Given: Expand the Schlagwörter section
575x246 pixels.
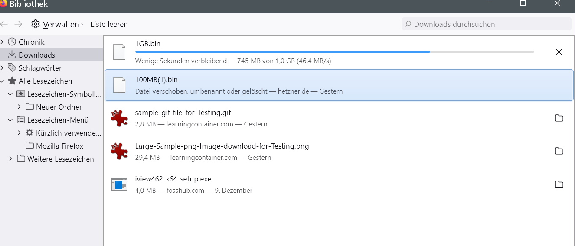Looking at the screenshot, I should 2,68.
